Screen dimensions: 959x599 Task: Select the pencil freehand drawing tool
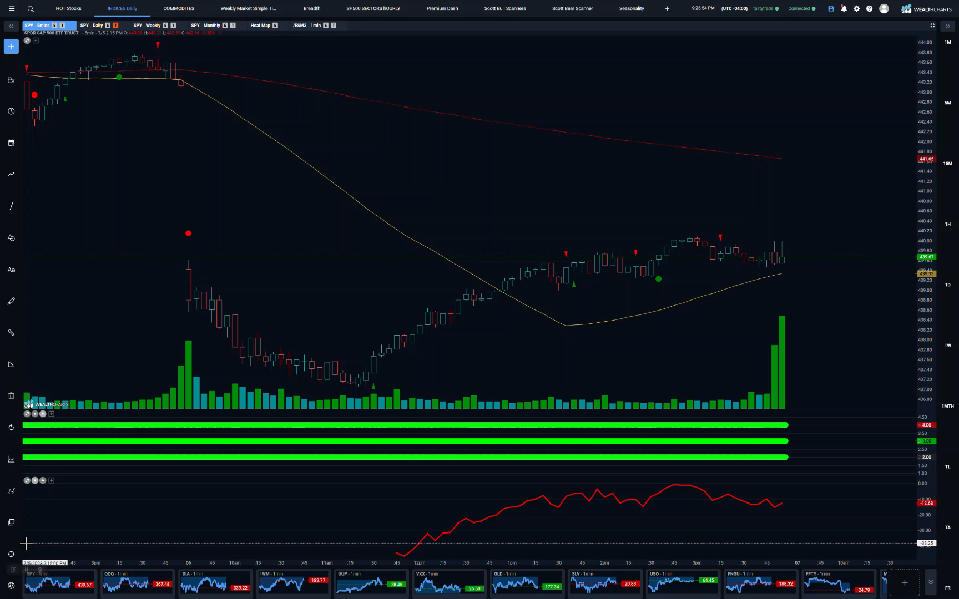click(11, 301)
